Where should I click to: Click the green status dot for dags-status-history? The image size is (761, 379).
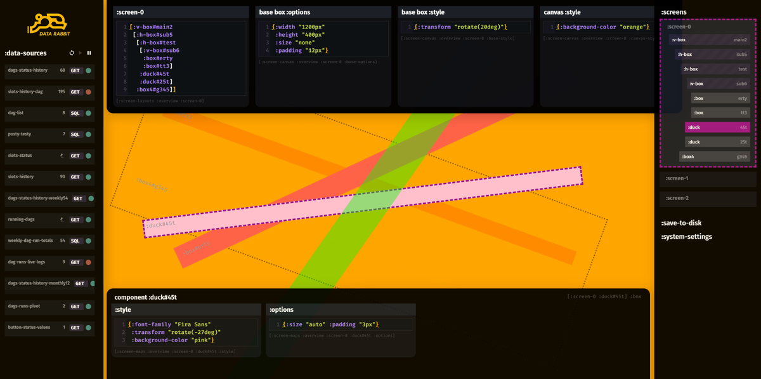88,70
